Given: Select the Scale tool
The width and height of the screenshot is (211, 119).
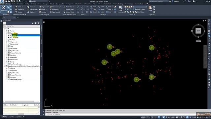Looking at the screenshot, I should point(101,12).
